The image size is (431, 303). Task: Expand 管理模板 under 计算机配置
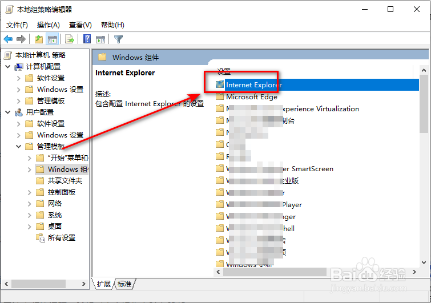[18, 101]
